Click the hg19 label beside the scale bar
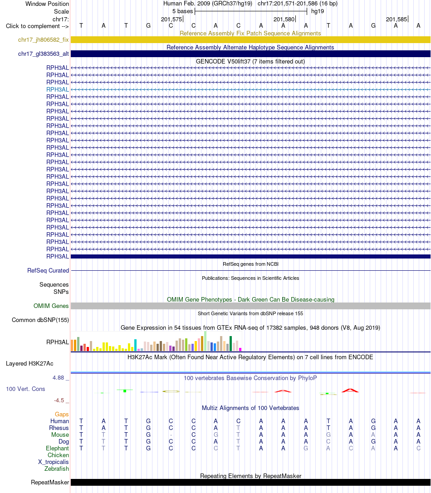Image resolution: width=431 pixels, height=493 pixels. point(318,11)
